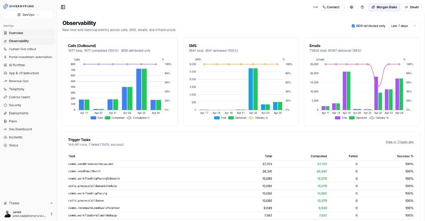Click the Telephony phone icon
This screenshot has width=425, height=221.
pos(5,89)
